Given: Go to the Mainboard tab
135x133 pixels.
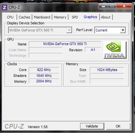Looking at the screenshot, I should point(42,17).
